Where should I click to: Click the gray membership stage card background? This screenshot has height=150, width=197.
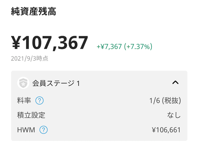click(99, 106)
